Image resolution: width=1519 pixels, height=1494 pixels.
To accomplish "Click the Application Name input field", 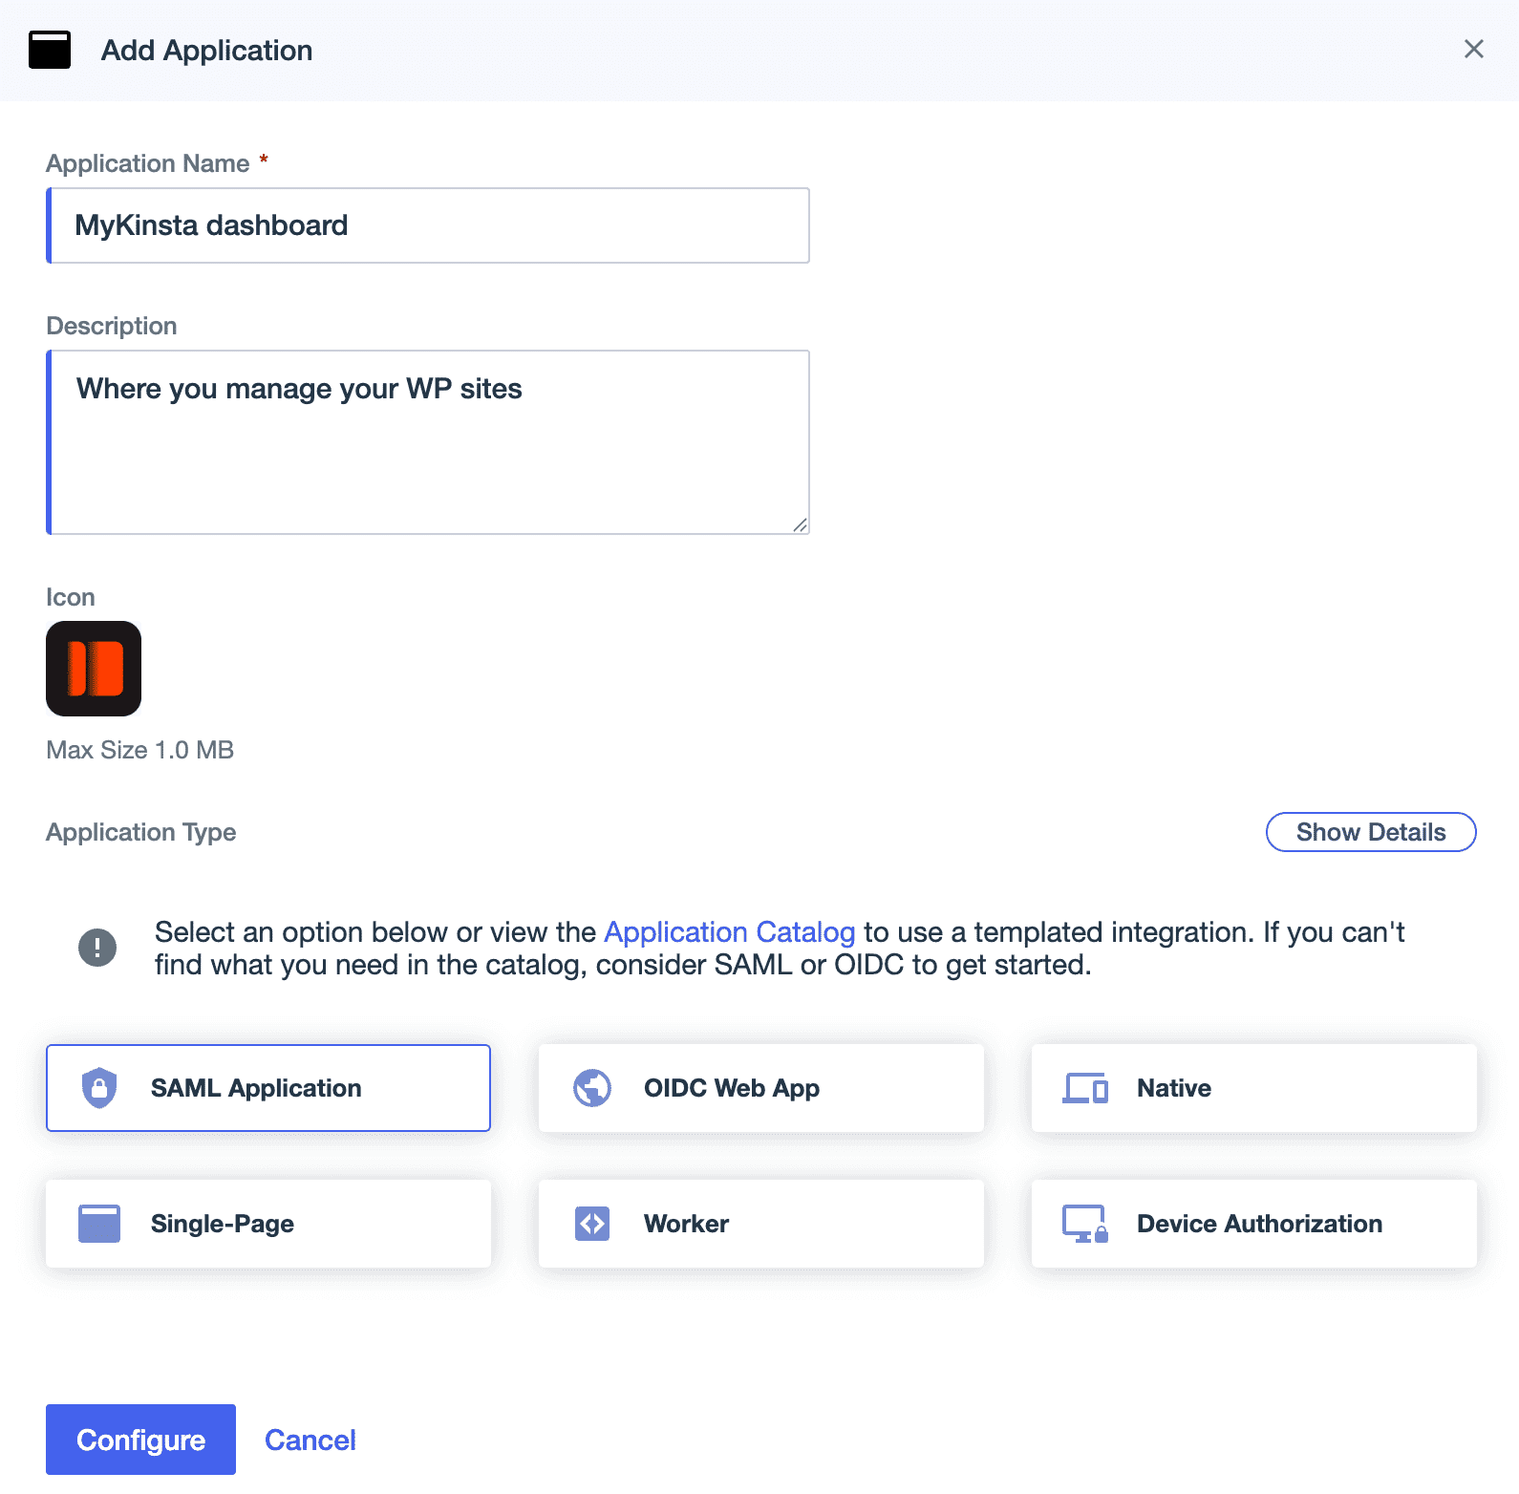I will tap(428, 225).
